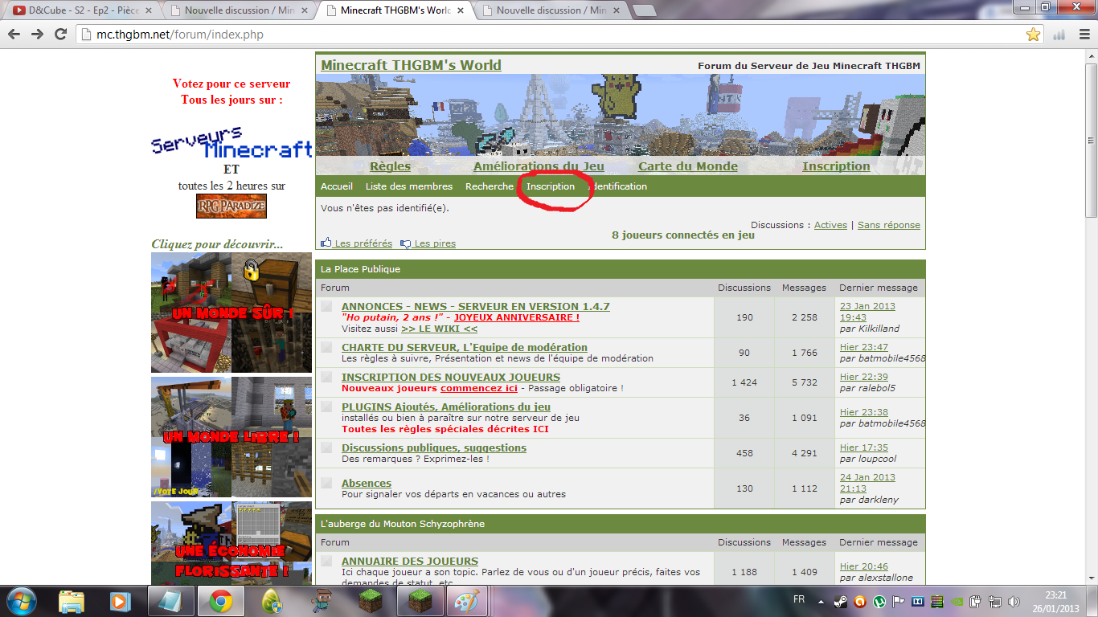1098x617 pixels.
Task: Click the Sans réponse discussions link
Action: [x=888, y=225]
